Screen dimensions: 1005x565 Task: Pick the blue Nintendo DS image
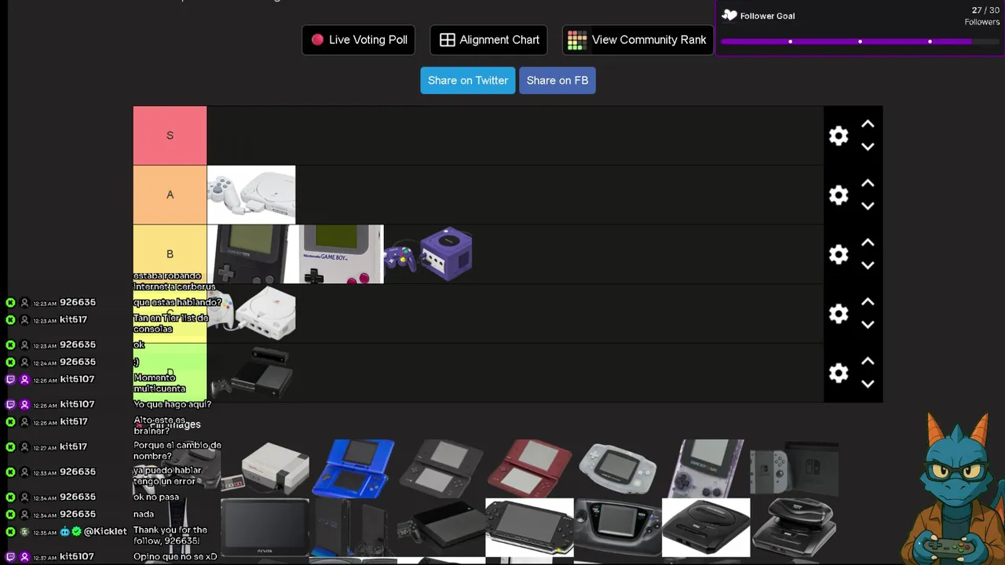point(353,468)
